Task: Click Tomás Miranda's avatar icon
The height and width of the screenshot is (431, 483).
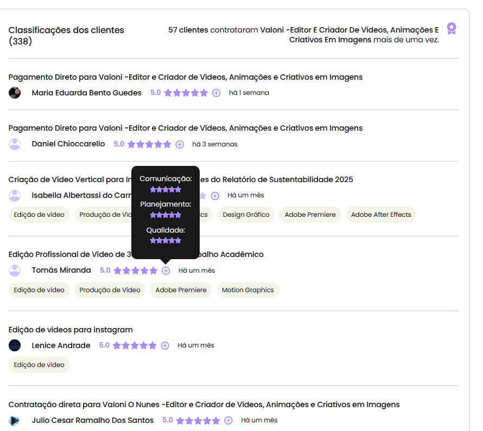Action: point(15,271)
